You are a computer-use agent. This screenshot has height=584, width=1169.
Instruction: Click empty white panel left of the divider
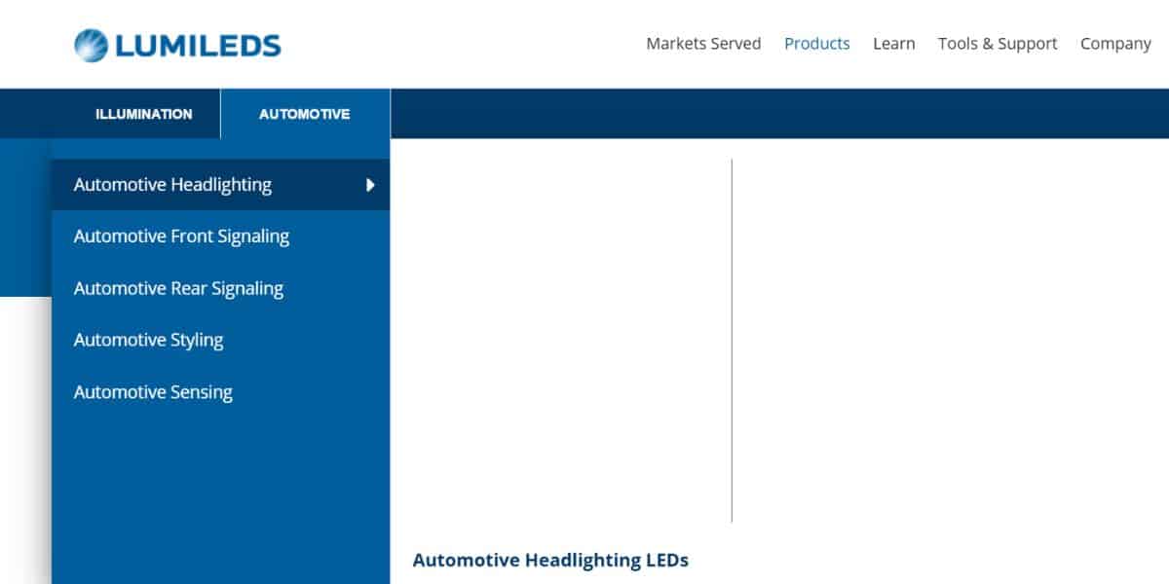(560, 341)
